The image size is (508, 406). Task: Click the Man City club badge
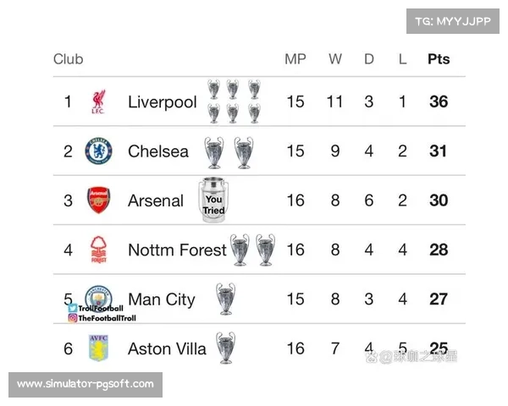99,296
